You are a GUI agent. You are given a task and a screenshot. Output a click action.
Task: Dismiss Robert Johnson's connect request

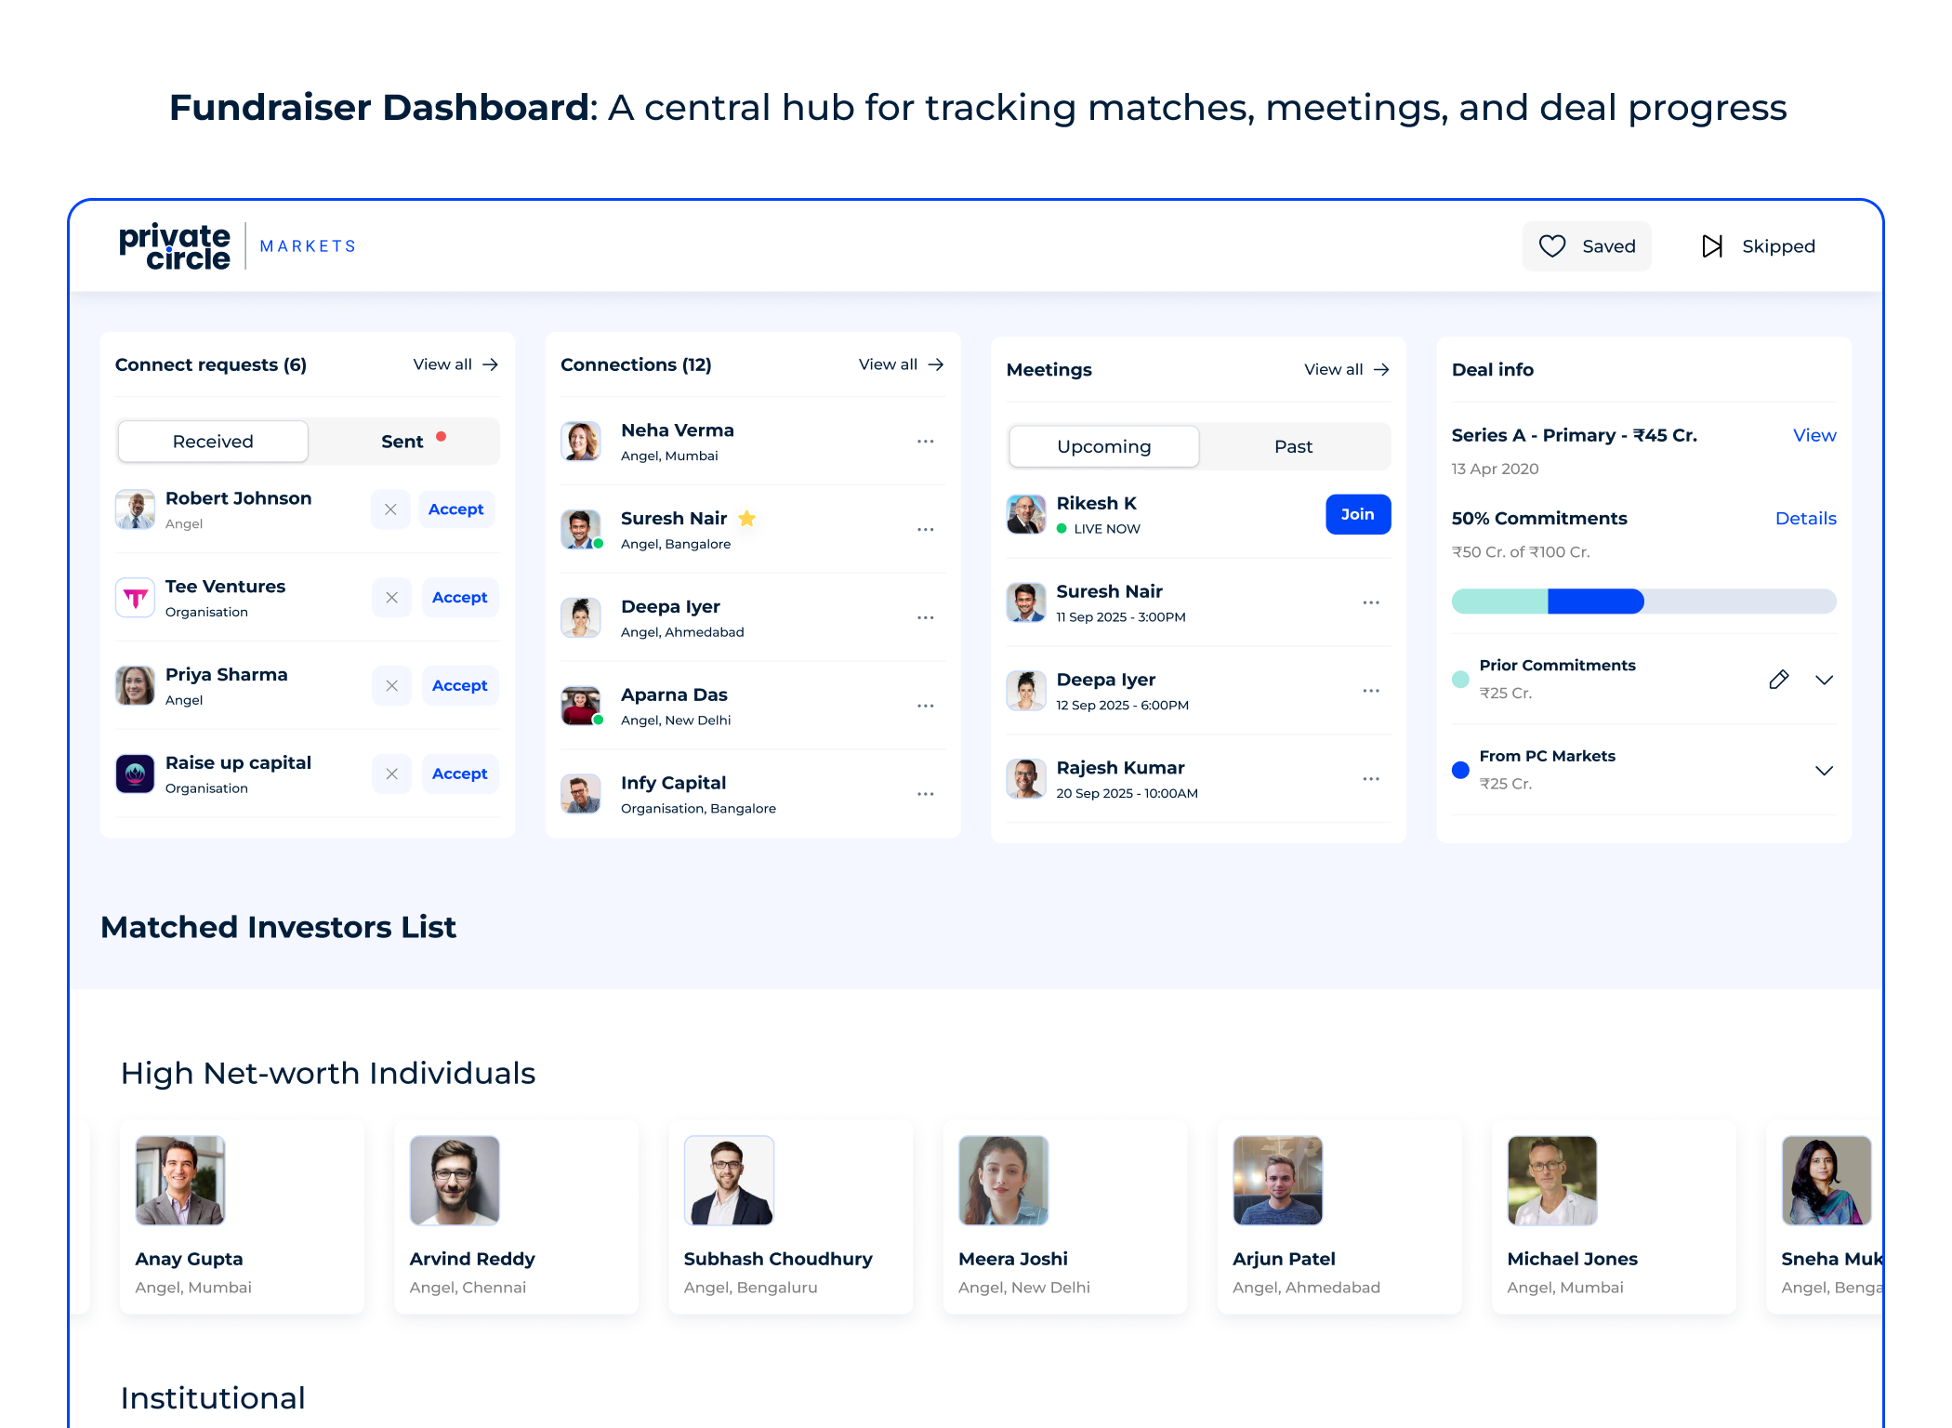390,509
